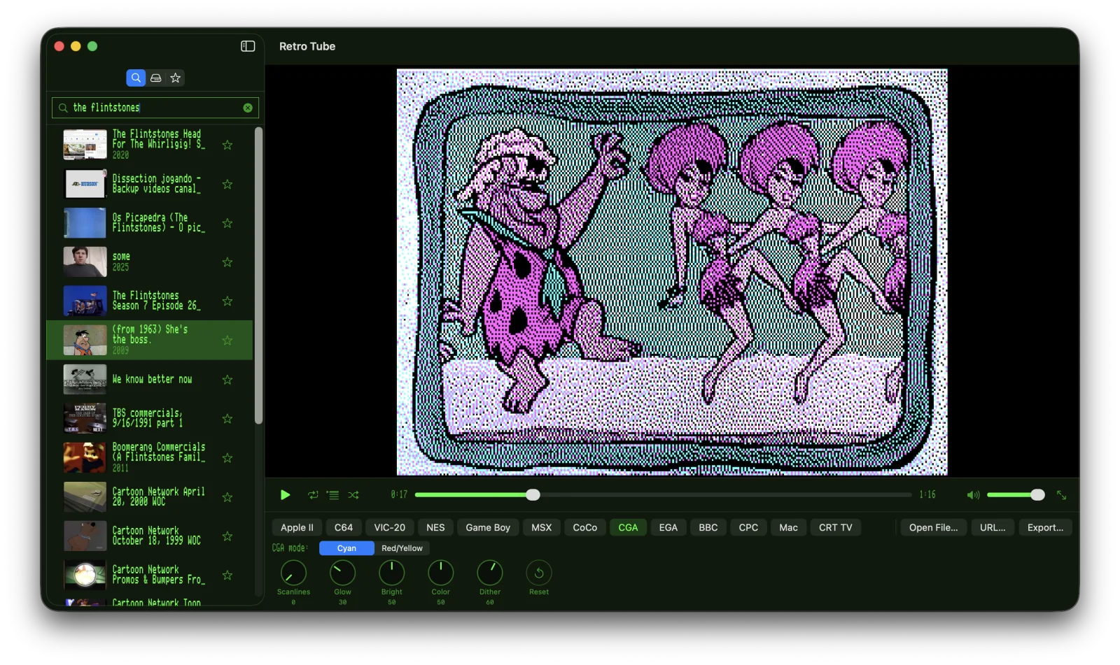
Task: Star the 'some 2025' video
Action: [x=227, y=262]
